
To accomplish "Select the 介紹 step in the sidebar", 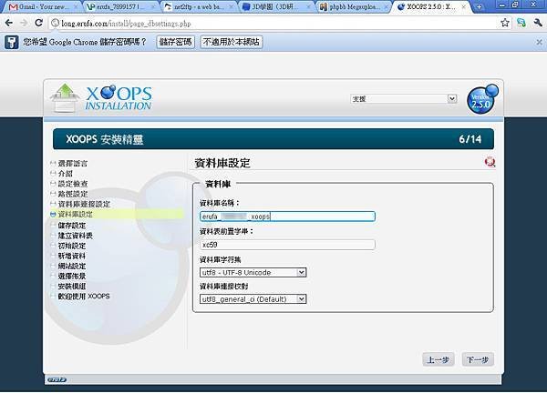I will pos(66,174).
